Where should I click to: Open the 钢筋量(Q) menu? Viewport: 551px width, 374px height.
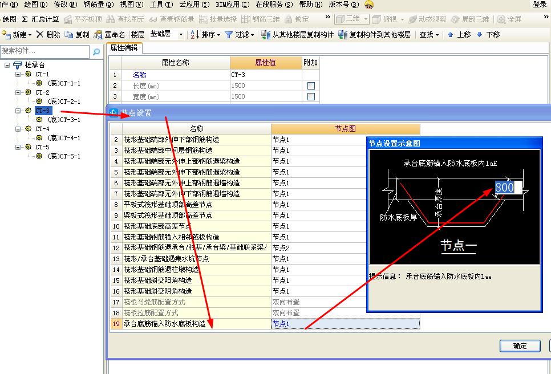98,4
